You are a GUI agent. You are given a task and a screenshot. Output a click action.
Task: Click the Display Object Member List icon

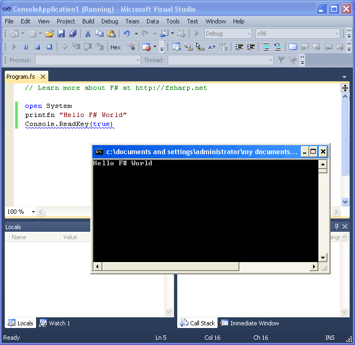coord(176,47)
